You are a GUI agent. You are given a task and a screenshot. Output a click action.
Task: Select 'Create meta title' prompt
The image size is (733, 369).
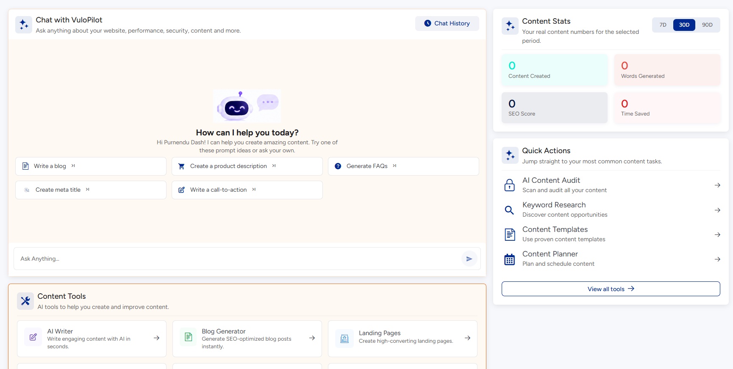91,190
